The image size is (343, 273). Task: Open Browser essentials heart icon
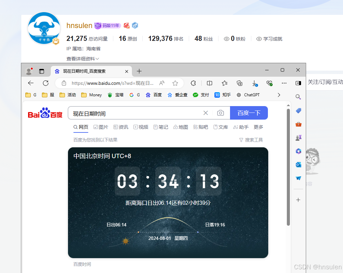pyautogui.click(x=269, y=83)
